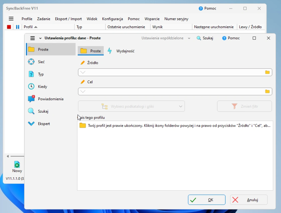This screenshot has height=213, width=281.
Task: Open profile settings hamburger menu
Action: (x=32, y=38)
